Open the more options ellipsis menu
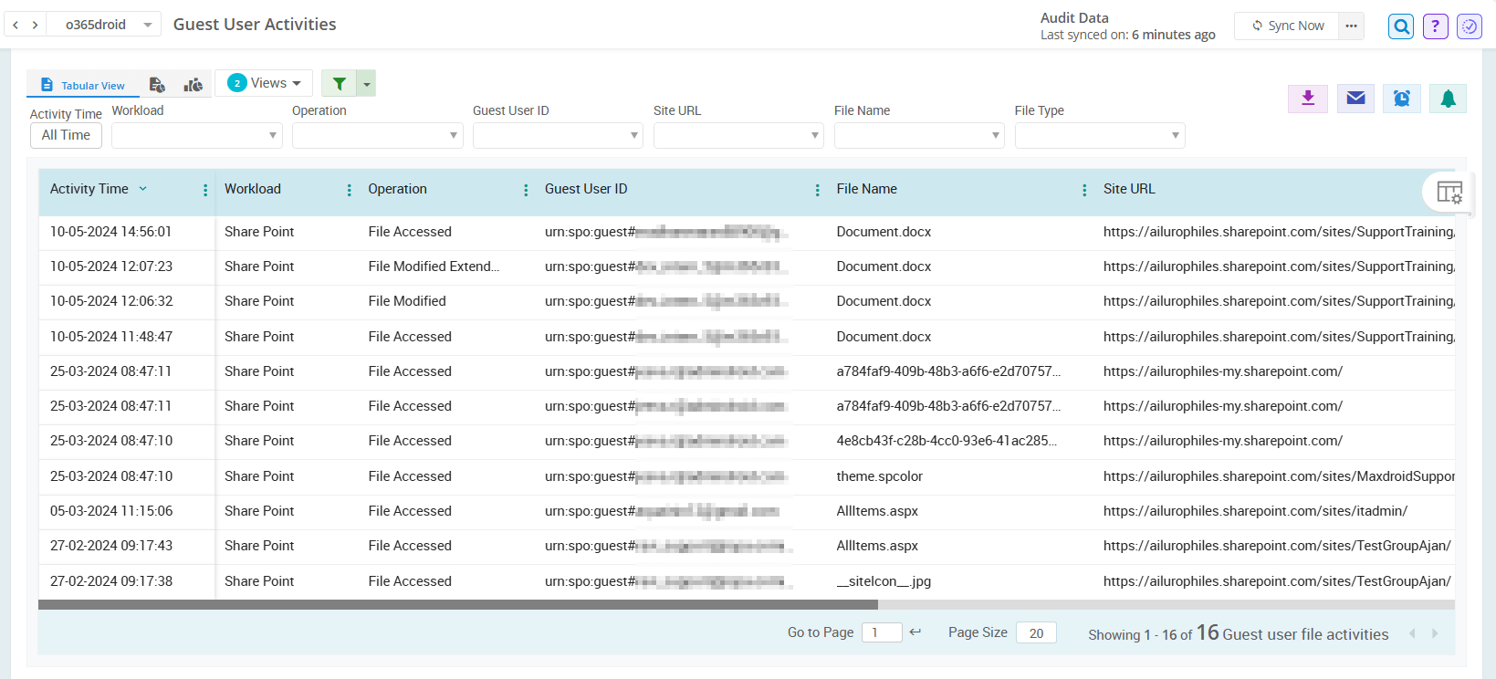Viewport: 1496px width, 679px height. [x=1351, y=26]
